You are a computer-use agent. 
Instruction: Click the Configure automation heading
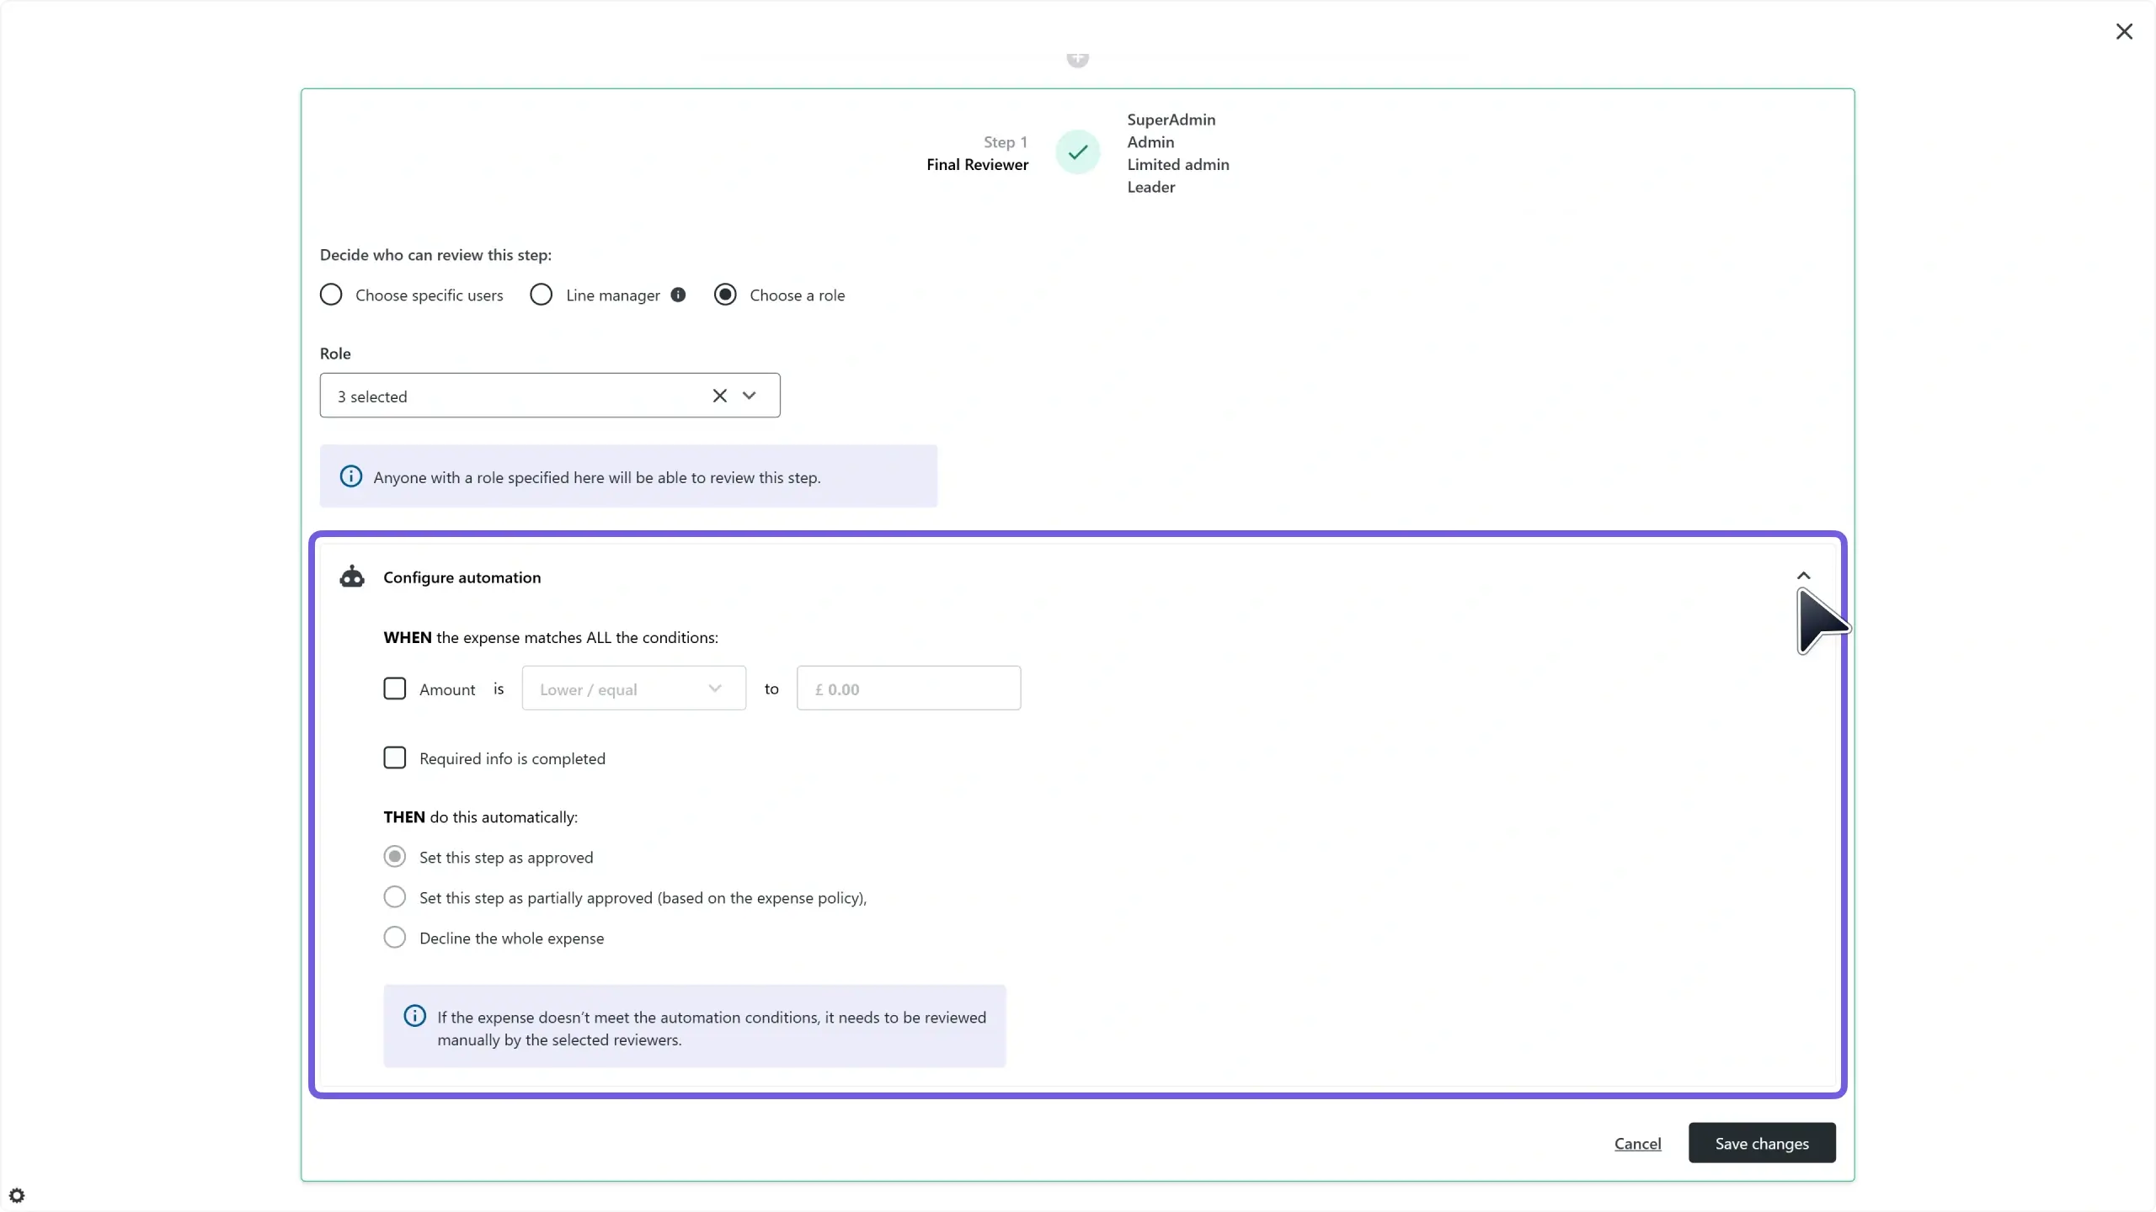tap(462, 577)
